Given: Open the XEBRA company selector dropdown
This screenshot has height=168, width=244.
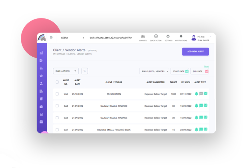Looking at the screenshot, I should coord(72,38).
